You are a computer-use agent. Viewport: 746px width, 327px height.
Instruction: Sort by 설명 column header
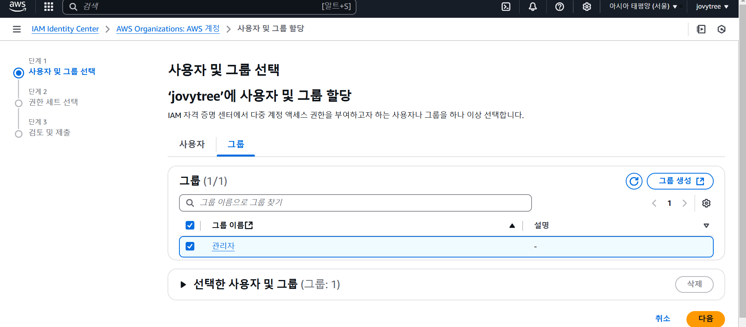point(541,225)
